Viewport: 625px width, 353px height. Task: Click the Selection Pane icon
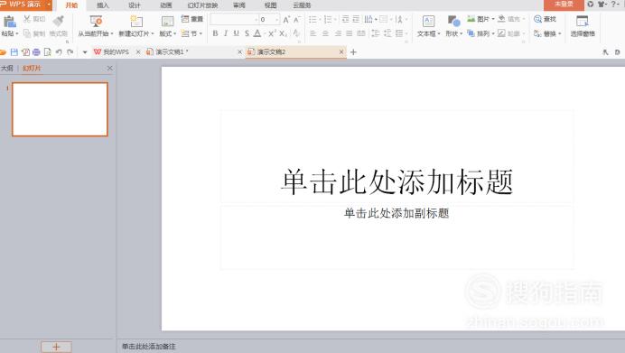(x=583, y=22)
